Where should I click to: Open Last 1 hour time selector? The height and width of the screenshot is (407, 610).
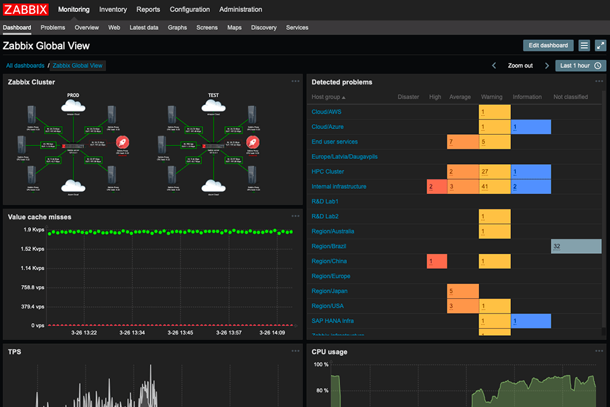coord(580,66)
